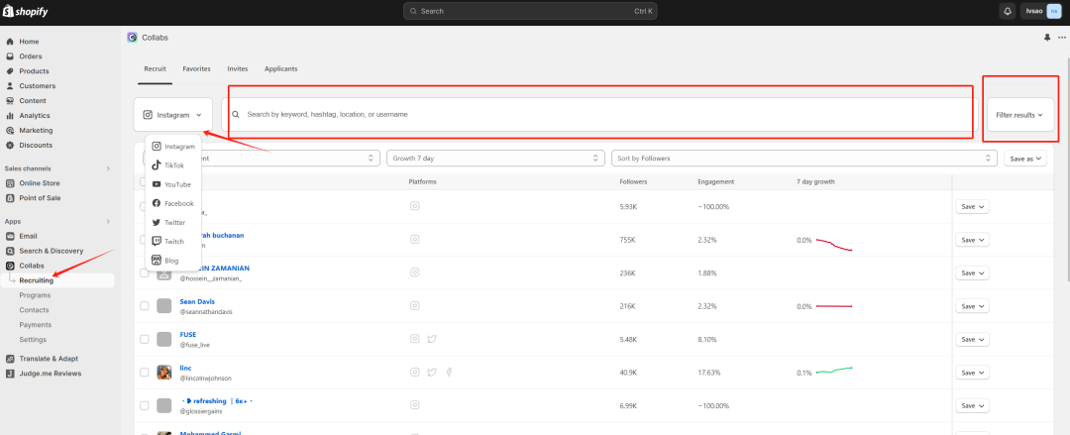The height and width of the screenshot is (435, 1070).
Task: Open Translate & Adapt app
Action: tap(49, 359)
